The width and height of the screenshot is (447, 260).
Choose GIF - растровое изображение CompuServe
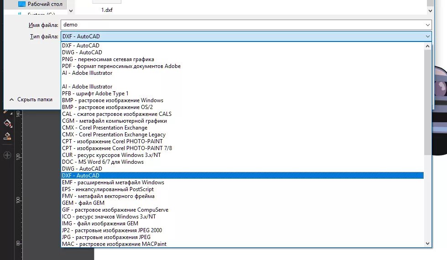tap(242, 210)
